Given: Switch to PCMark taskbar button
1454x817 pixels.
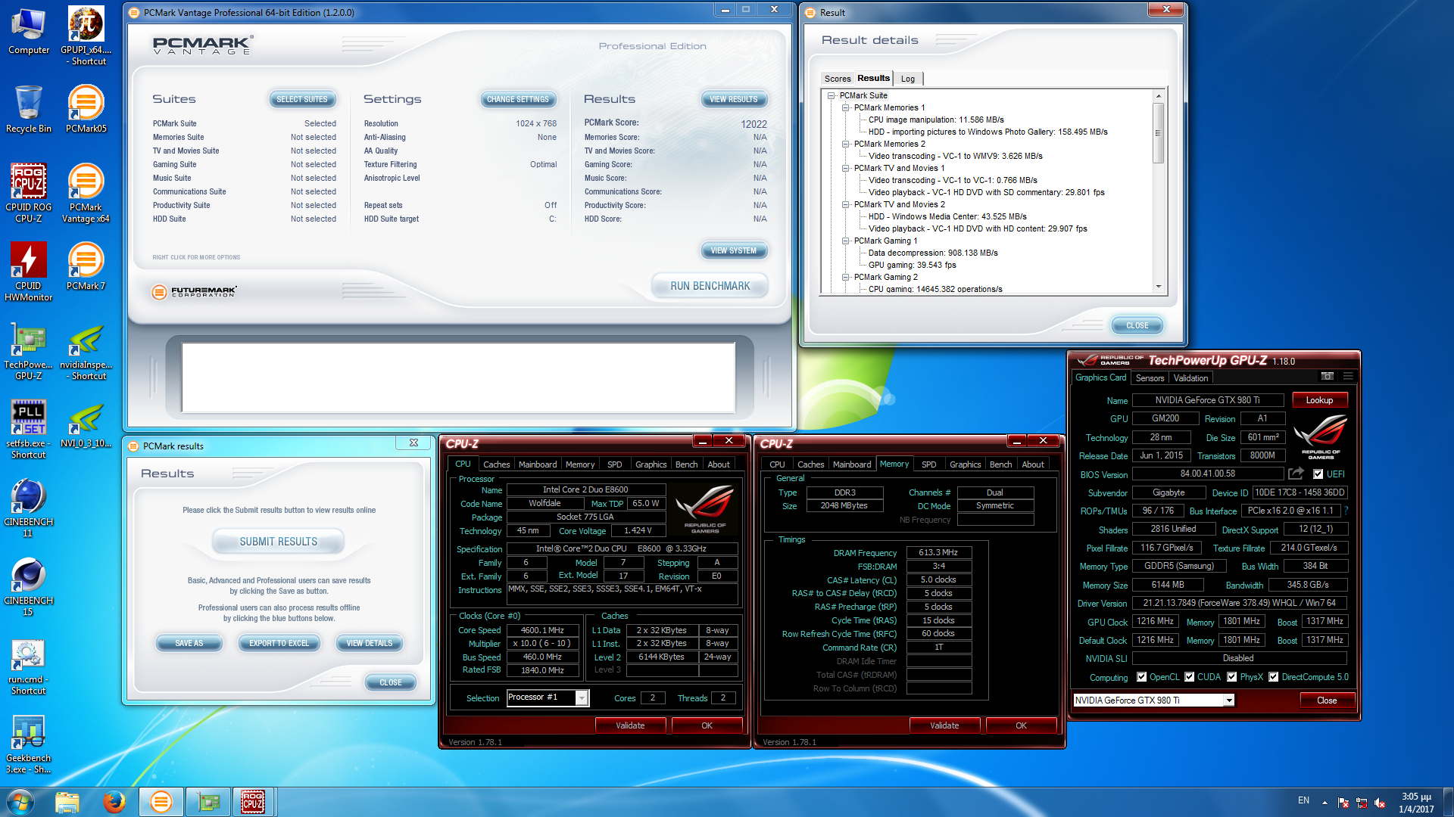Looking at the screenshot, I should [x=161, y=802].
